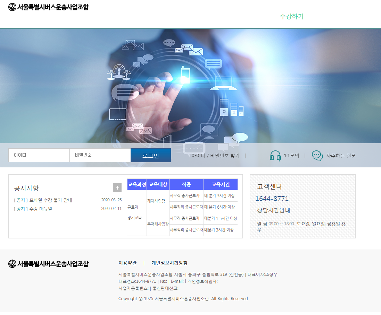381x315 pixels.
Task: Click the 교육과정 table header cell
Action: (137, 184)
